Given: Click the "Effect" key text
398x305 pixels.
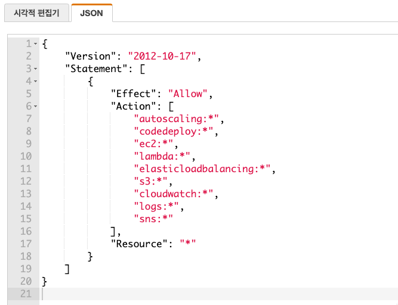Looking at the screenshot, I should tap(133, 94).
